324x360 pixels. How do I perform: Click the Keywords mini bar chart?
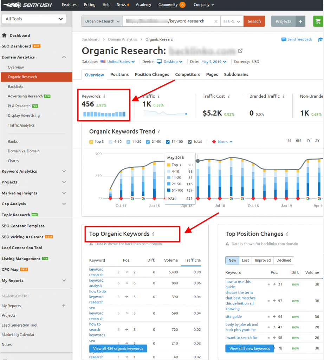coord(104,114)
